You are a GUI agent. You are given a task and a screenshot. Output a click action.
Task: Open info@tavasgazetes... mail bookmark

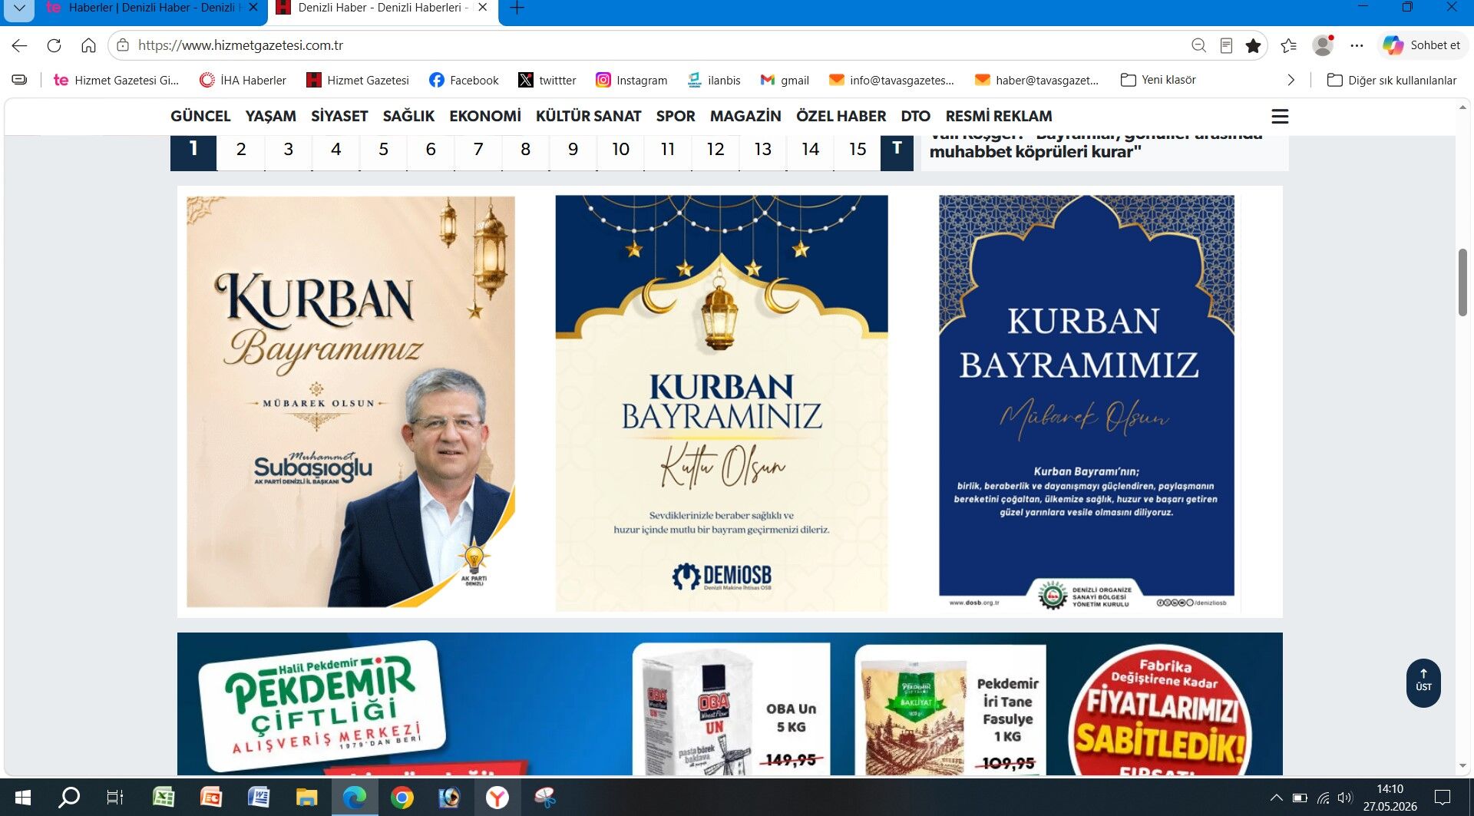[891, 80]
